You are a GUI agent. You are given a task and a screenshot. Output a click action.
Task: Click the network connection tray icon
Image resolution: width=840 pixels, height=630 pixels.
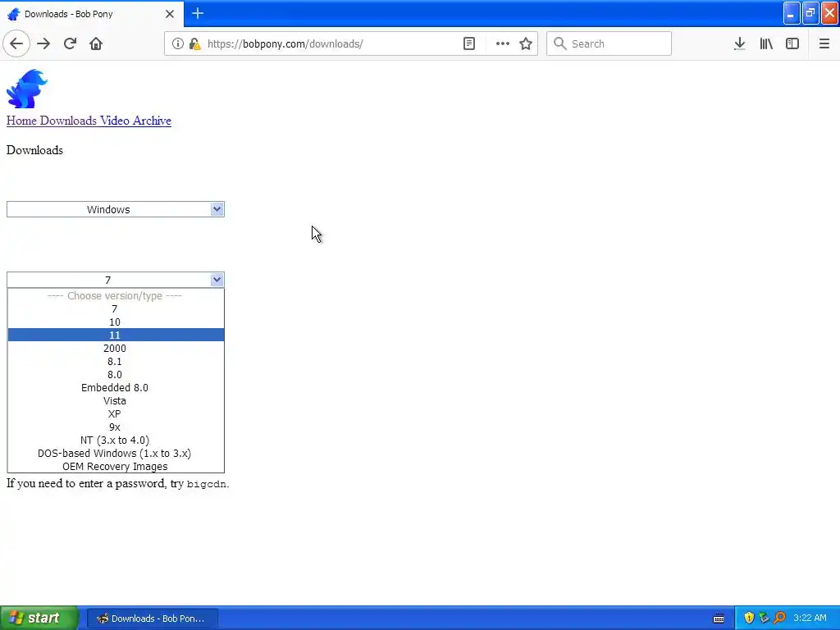pyautogui.click(x=765, y=619)
